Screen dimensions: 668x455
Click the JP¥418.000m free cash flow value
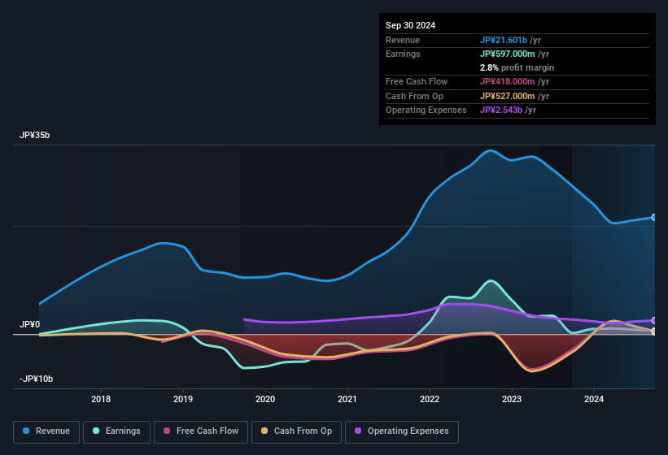tap(508, 81)
